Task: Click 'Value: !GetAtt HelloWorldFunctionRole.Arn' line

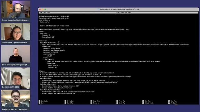Action: tap(58, 94)
